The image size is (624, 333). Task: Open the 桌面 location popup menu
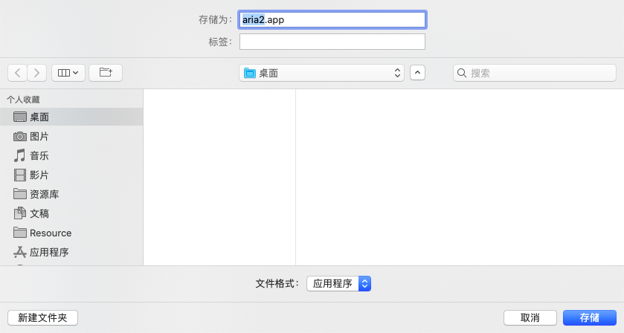coord(322,73)
